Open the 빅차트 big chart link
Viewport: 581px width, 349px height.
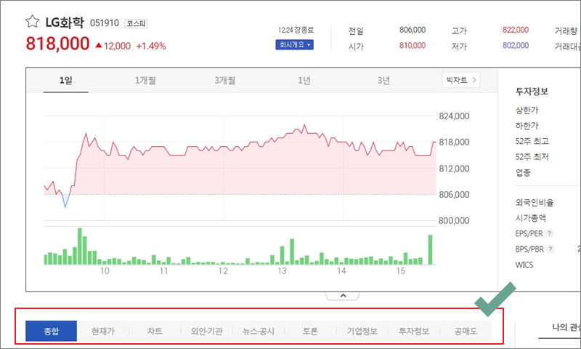coord(461,80)
